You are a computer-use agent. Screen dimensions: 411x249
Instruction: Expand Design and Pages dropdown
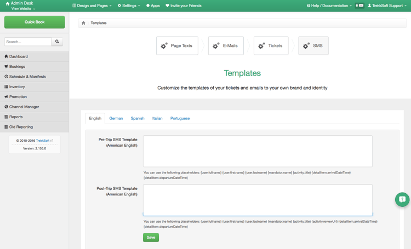92,5
